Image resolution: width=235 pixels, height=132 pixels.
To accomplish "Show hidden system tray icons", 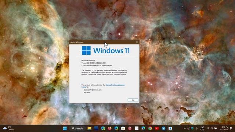I will click(185, 128).
